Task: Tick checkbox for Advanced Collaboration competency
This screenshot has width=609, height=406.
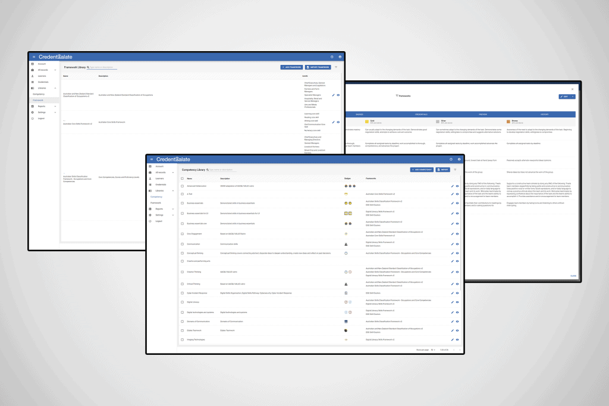Action: pyautogui.click(x=182, y=186)
